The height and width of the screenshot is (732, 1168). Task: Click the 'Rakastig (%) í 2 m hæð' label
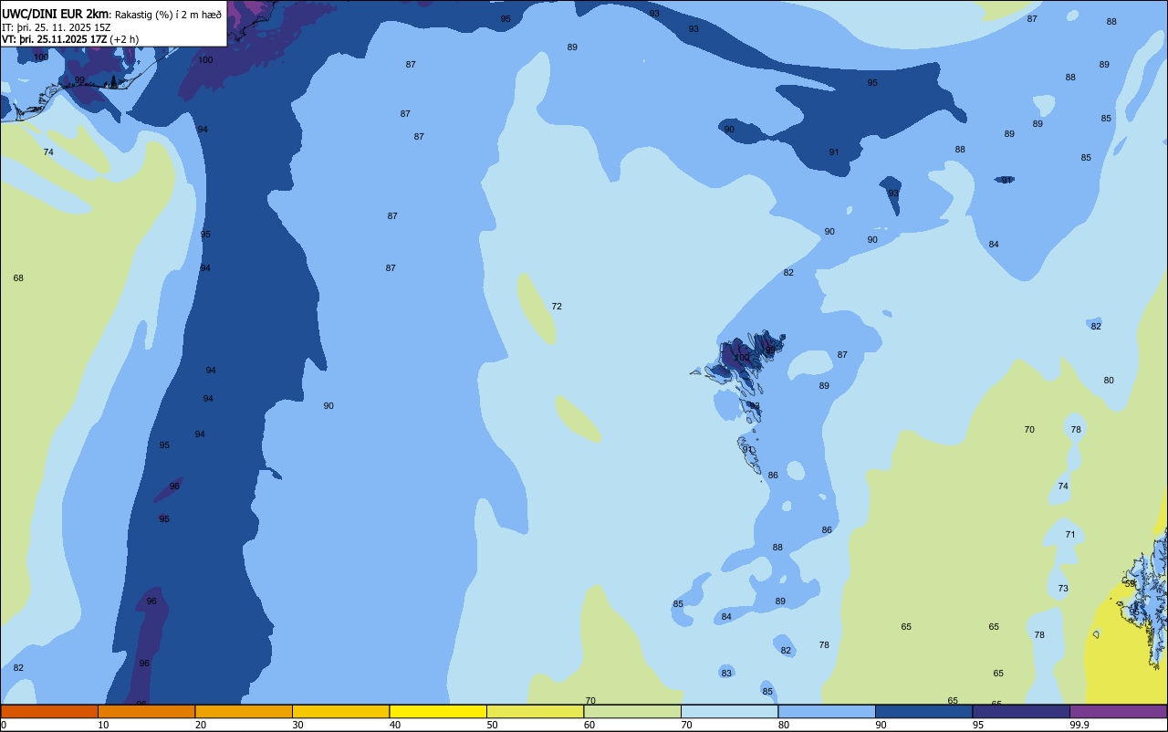tap(168, 15)
